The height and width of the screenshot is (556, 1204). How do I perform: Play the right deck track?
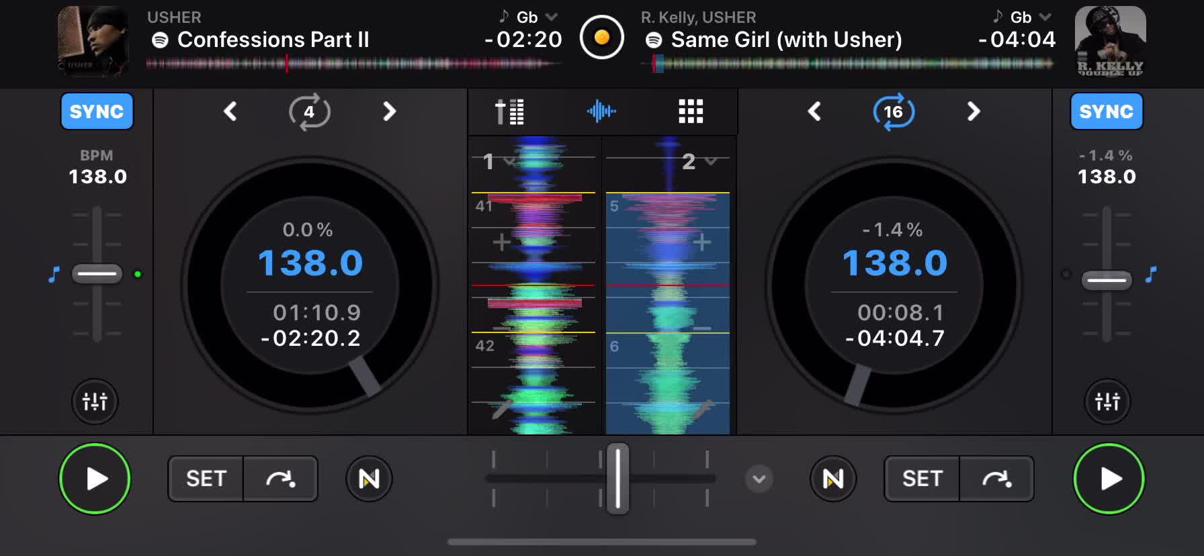click(x=1109, y=479)
